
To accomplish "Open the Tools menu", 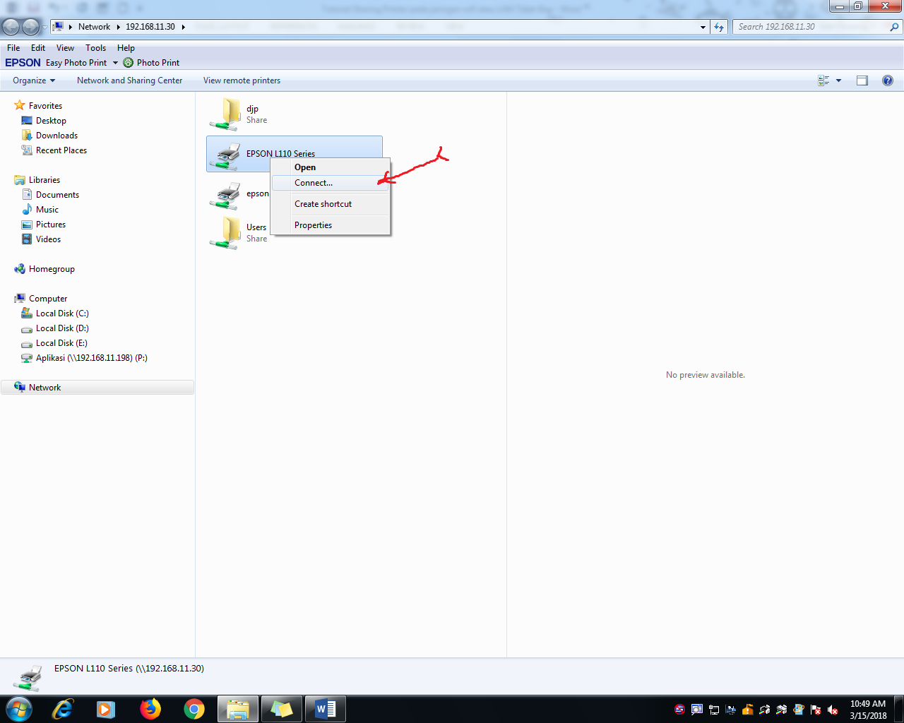I will point(95,48).
